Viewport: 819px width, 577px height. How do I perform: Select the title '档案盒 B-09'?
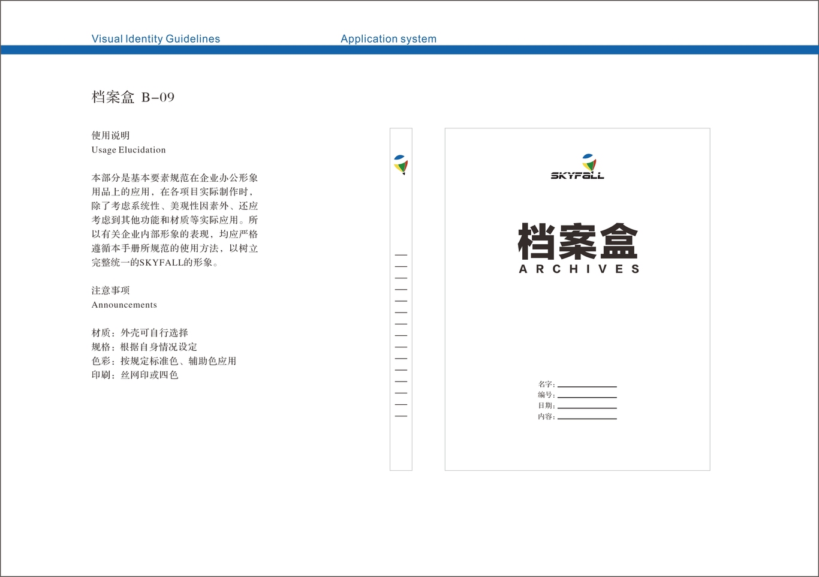click(x=133, y=97)
